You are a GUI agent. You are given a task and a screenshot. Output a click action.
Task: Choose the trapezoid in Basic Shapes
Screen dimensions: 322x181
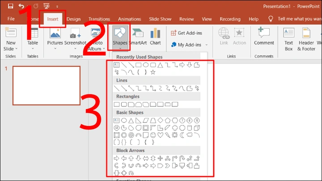pos(153,121)
